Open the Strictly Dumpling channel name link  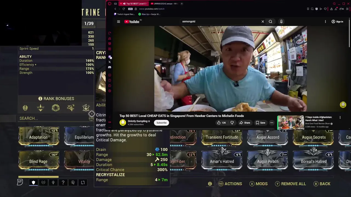pyautogui.click(x=138, y=121)
